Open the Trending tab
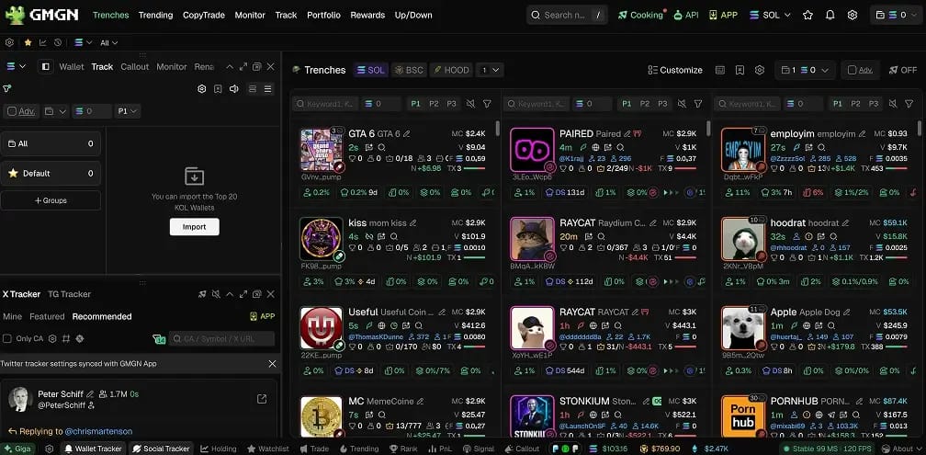Viewport: 926px width, 455px height. tap(156, 15)
